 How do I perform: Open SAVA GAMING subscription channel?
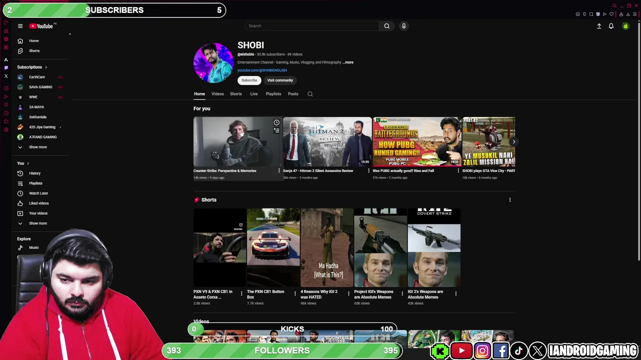[x=40, y=87]
